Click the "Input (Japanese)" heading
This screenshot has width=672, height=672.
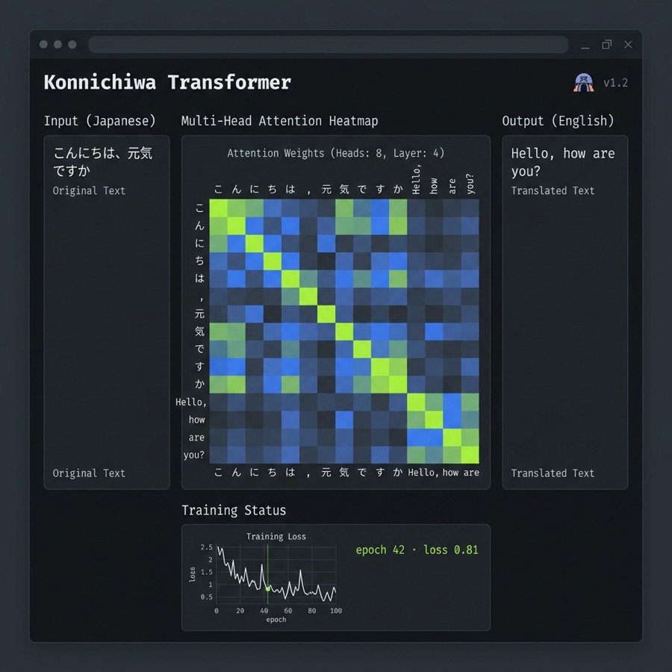pyautogui.click(x=100, y=121)
